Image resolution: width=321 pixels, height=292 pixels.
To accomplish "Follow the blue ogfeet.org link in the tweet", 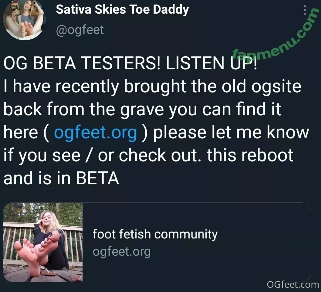I will [95, 132].
